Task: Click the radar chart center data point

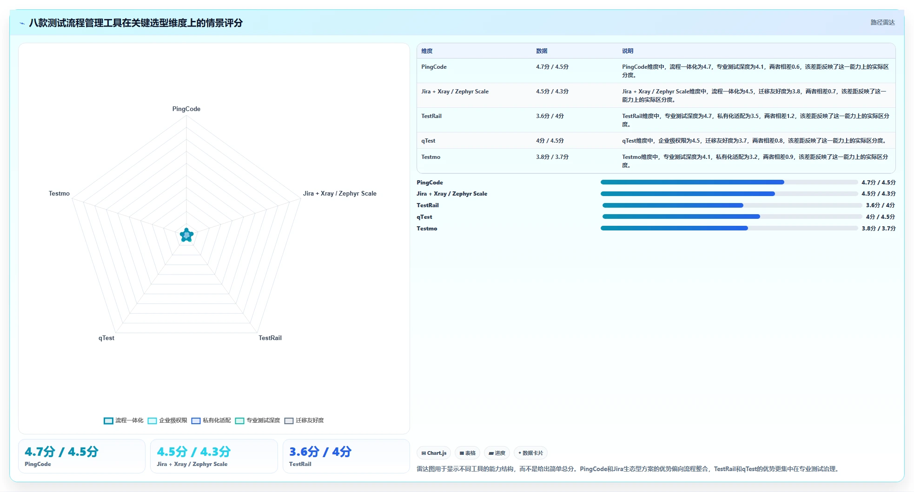Action: coord(186,235)
